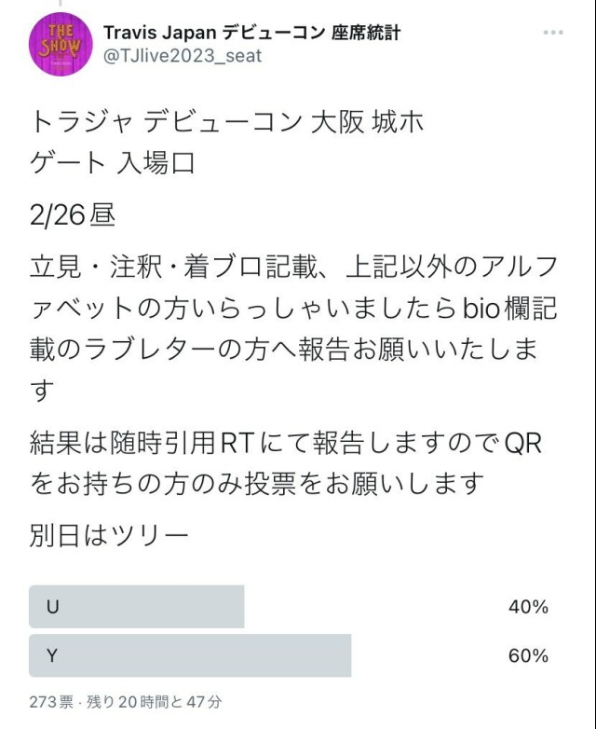Click the @TJlive2023_seat handle
The height and width of the screenshot is (729, 596).
point(183,56)
